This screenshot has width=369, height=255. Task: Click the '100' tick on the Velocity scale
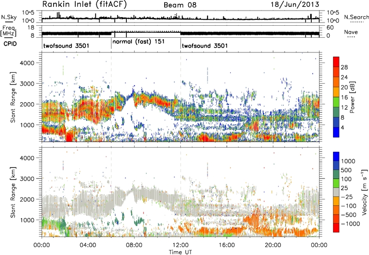(x=346, y=179)
